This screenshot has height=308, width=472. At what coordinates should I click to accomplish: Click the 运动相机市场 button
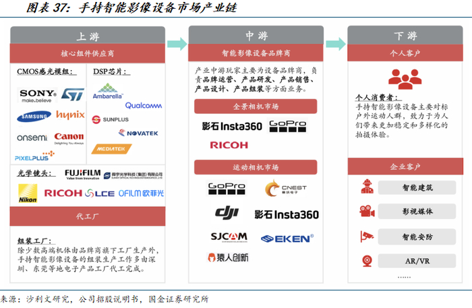click(x=256, y=167)
